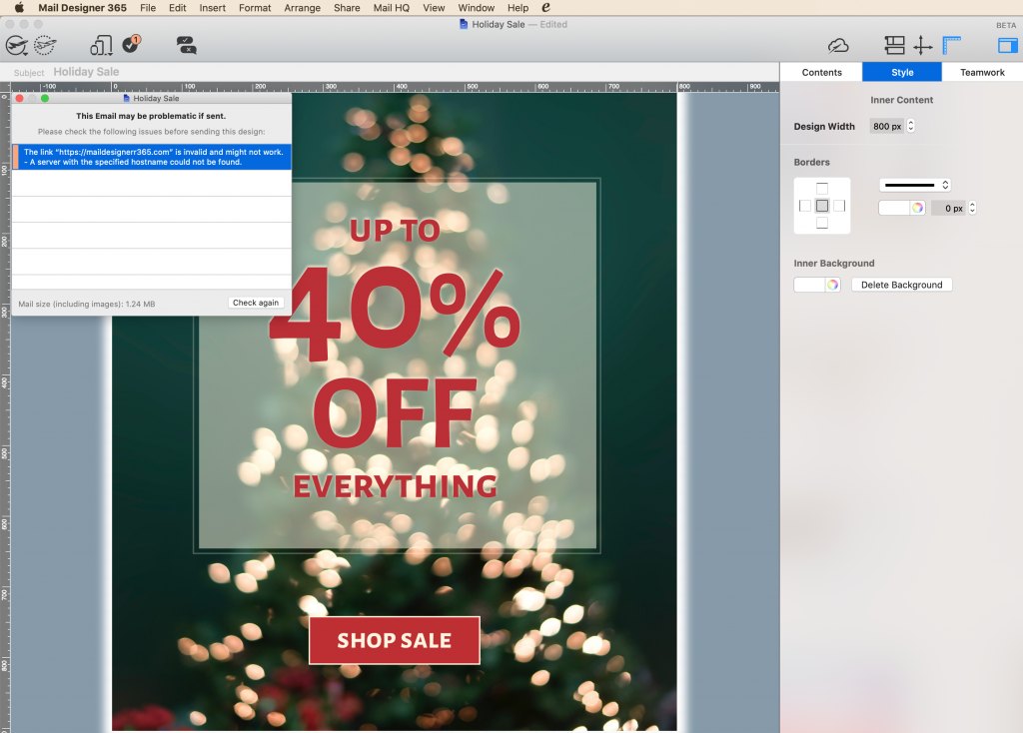1023x733 pixels.
Task: Switch to the Teamwork tab
Action: pos(982,72)
